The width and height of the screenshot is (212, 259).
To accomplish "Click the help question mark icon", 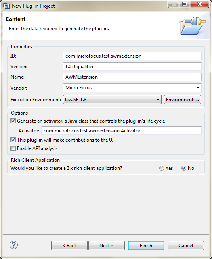I will coord(14,245).
